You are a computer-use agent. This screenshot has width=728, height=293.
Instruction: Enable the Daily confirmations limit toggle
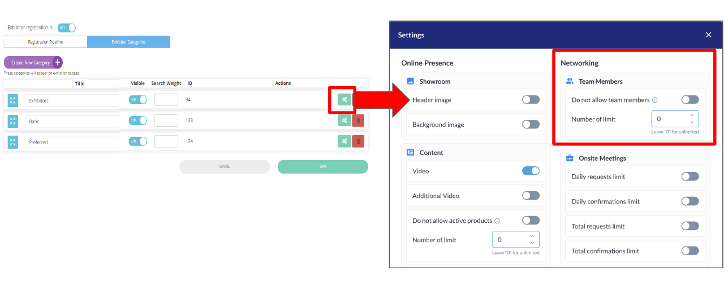pos(690,201)
